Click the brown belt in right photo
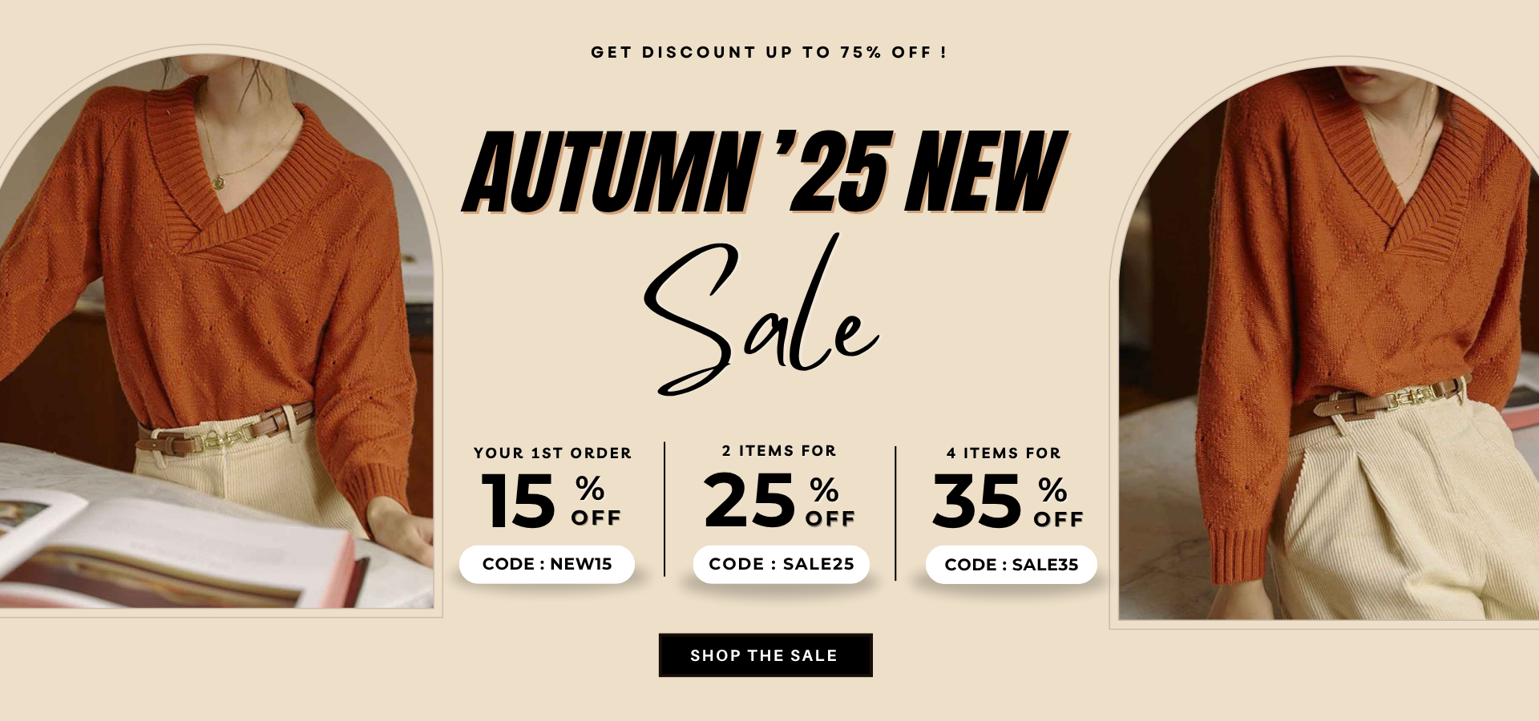 click(1379, 405)
